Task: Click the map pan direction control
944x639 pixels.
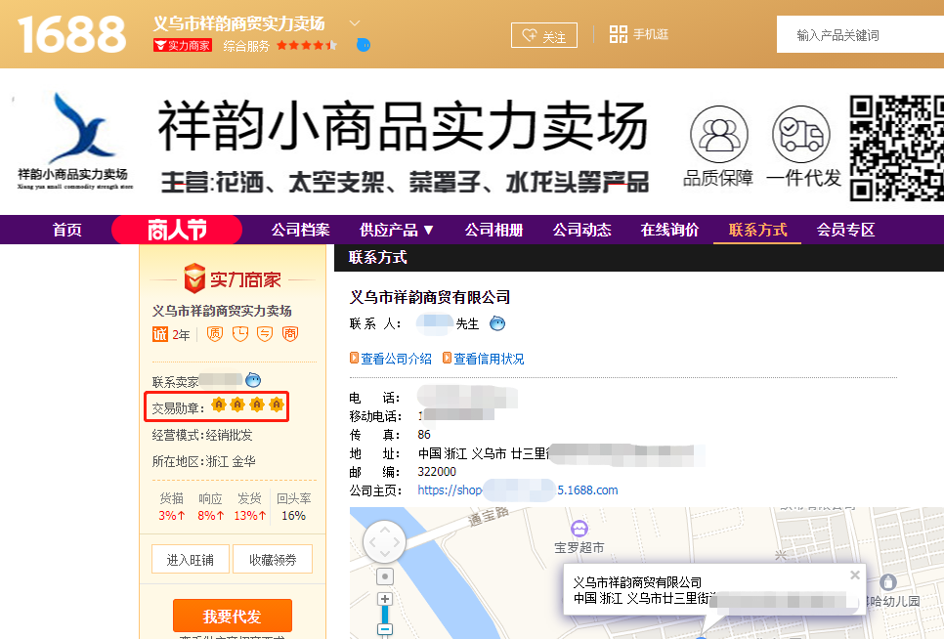Action: [x=385, y=542]
